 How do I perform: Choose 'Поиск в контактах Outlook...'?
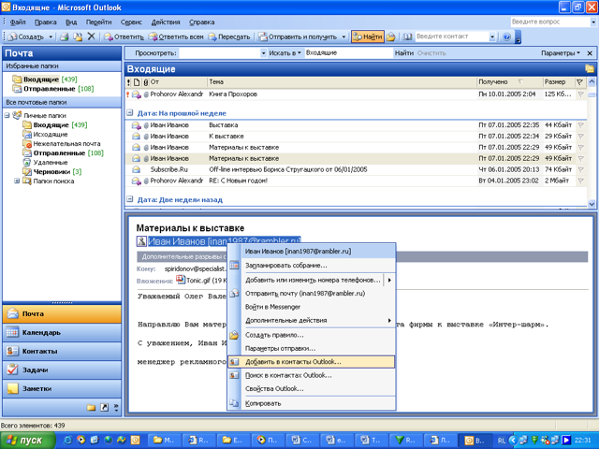coord(312,375)
